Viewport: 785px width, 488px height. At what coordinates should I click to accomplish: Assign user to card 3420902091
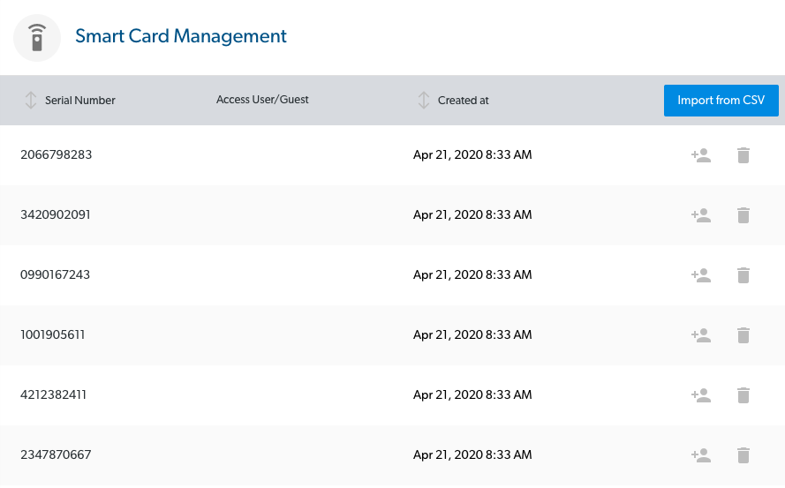tap(701, 215)
